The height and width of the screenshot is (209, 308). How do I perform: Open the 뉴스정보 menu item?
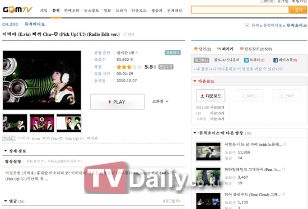[x=91, y=11]
